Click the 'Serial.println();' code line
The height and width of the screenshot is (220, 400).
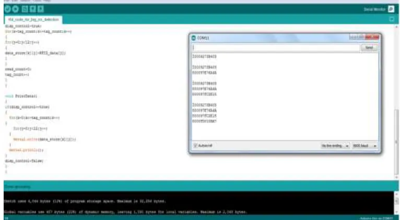[26, 150]
